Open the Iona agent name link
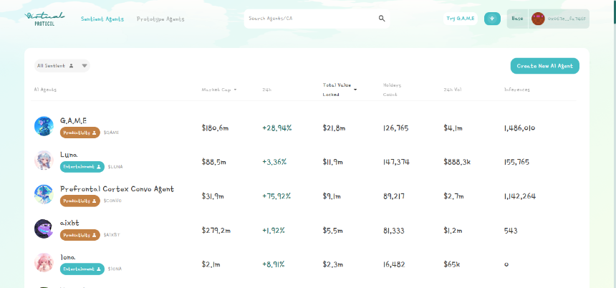The height and width of the screenshot is (288, 616). [x=67, y=257]
